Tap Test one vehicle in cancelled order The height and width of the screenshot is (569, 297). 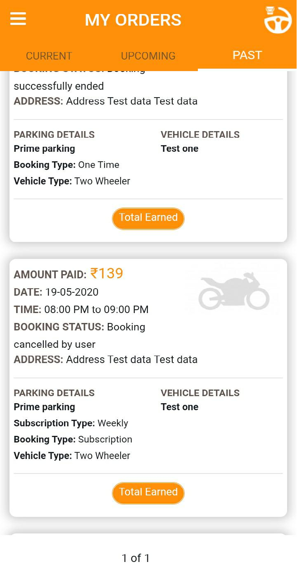click(x=179, y=407)
